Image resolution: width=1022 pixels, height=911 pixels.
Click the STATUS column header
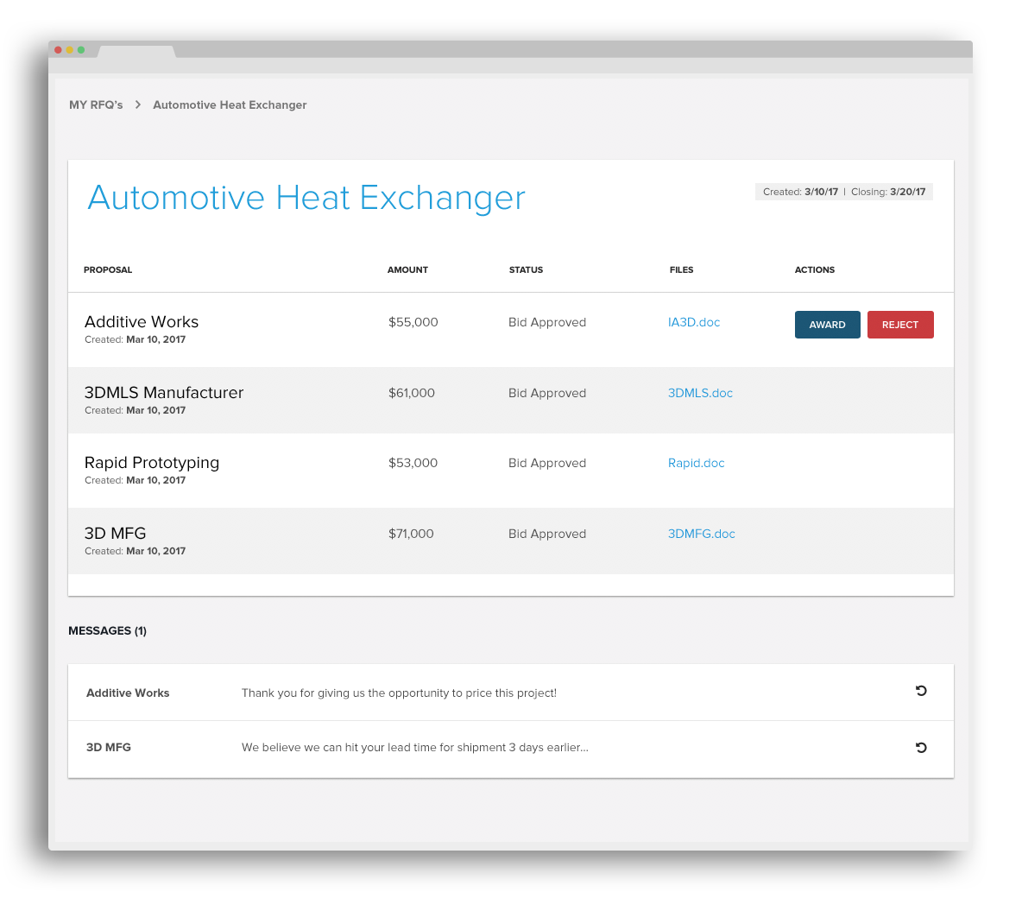[x=526, y=270]
